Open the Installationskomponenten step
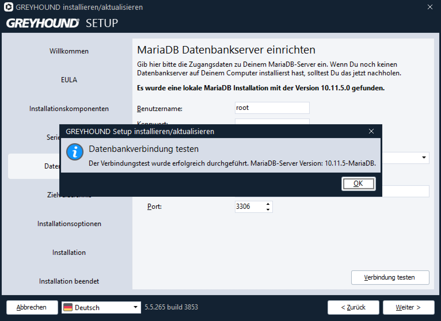This screenshot has width=441, height=321. 69,109
